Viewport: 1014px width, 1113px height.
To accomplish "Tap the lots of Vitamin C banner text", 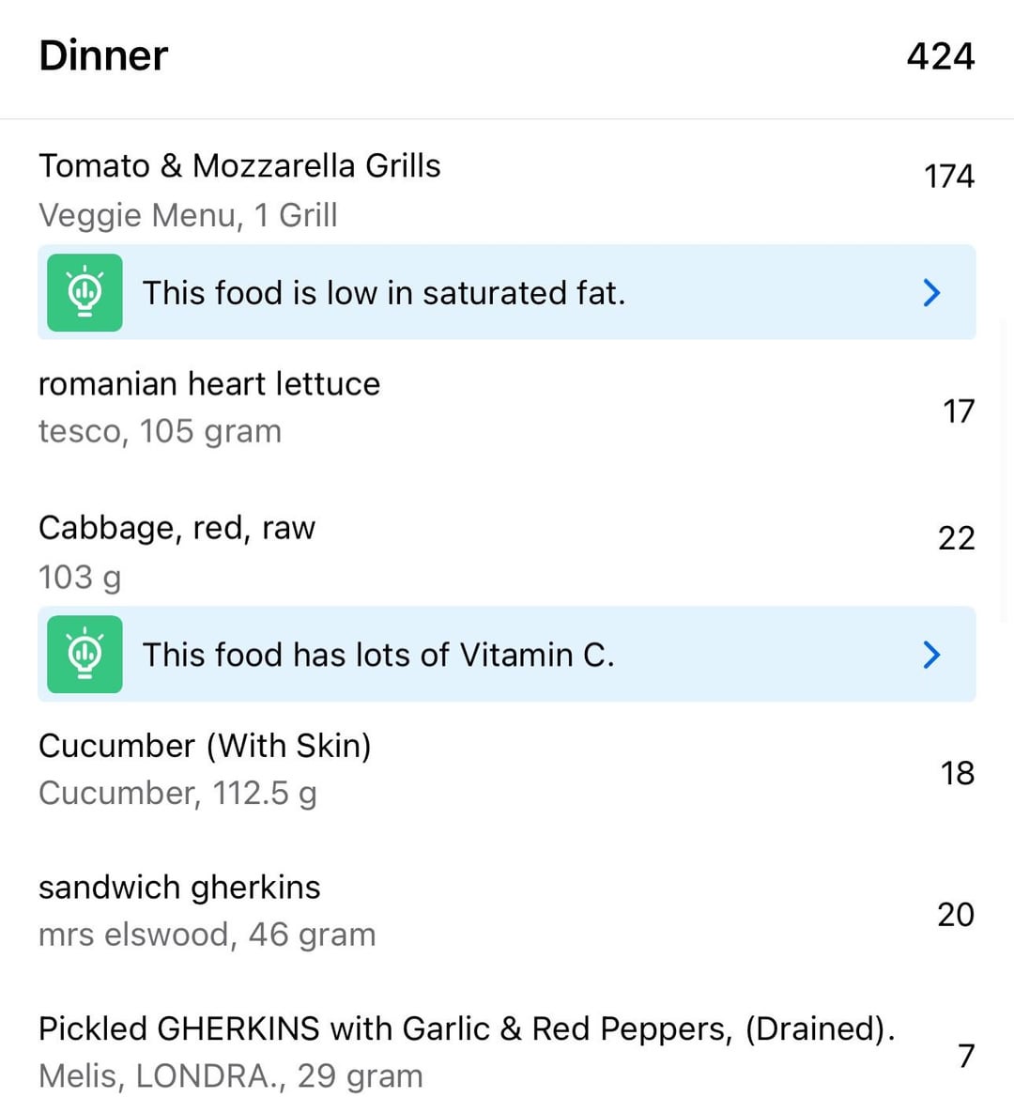I will point(378,656).
